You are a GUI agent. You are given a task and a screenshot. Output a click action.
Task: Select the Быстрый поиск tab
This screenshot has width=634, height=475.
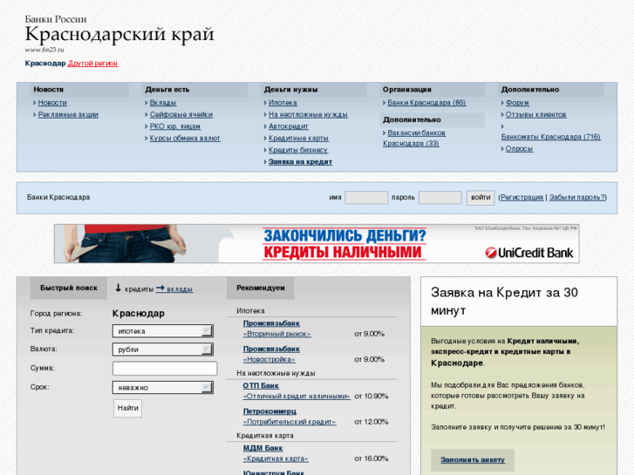pos(69,288)
